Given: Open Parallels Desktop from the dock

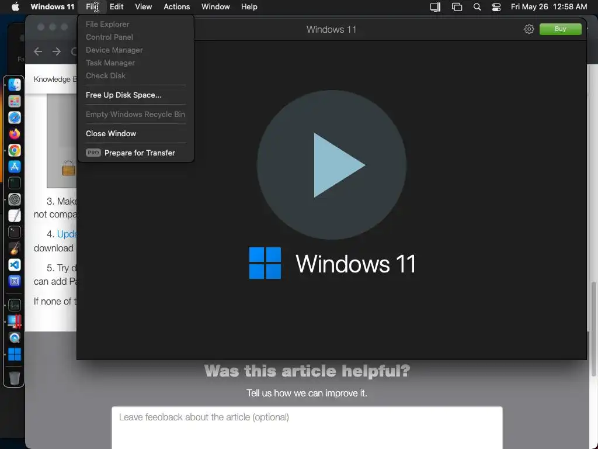Looking at the screenshot, I should (15, 322).
